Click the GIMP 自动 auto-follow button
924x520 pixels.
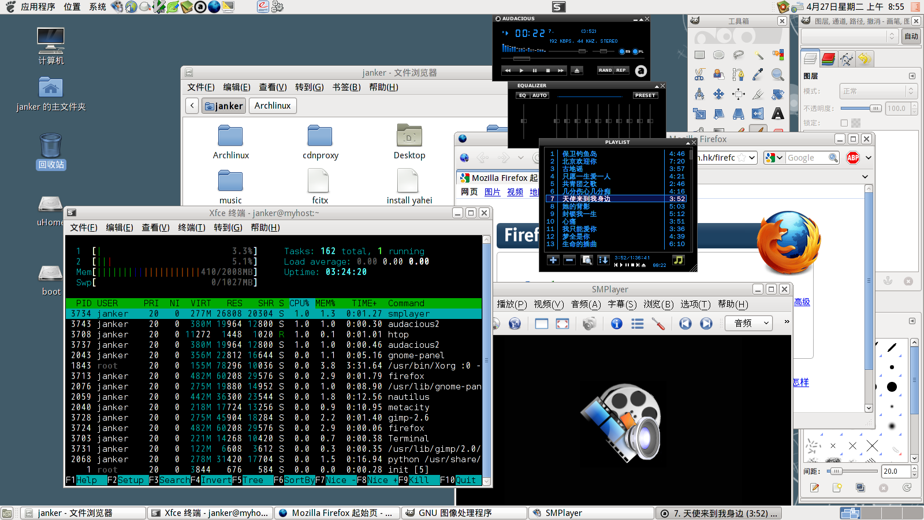point(911,36)
